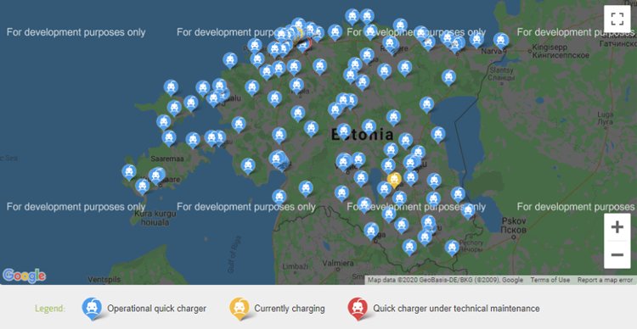
Task: Toggle fullscreen map view
Action: click(x=617, y=19)
